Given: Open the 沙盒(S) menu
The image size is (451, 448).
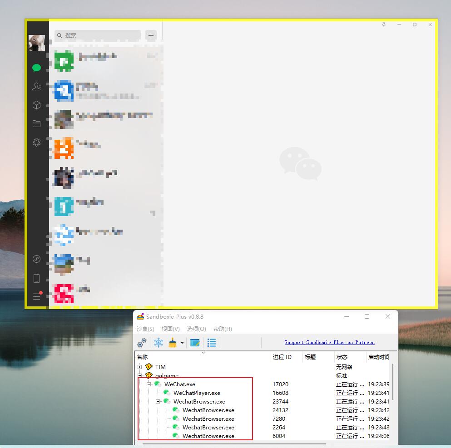Looking at the screenshot, I should (145, 329).
